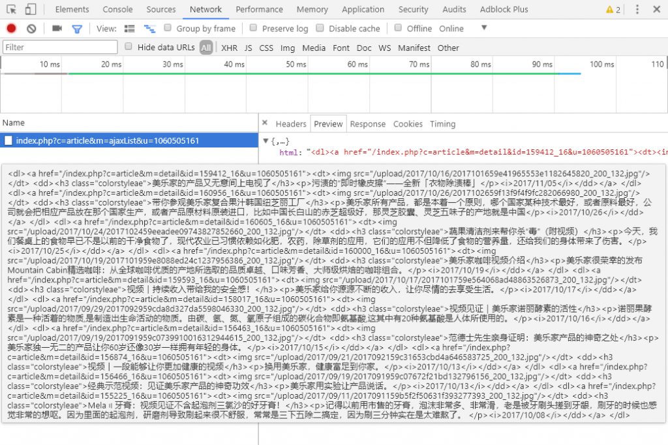Collapse the JSON root object in Preview
The width and height of the screenshot is (668, 445).
[266, 141]
